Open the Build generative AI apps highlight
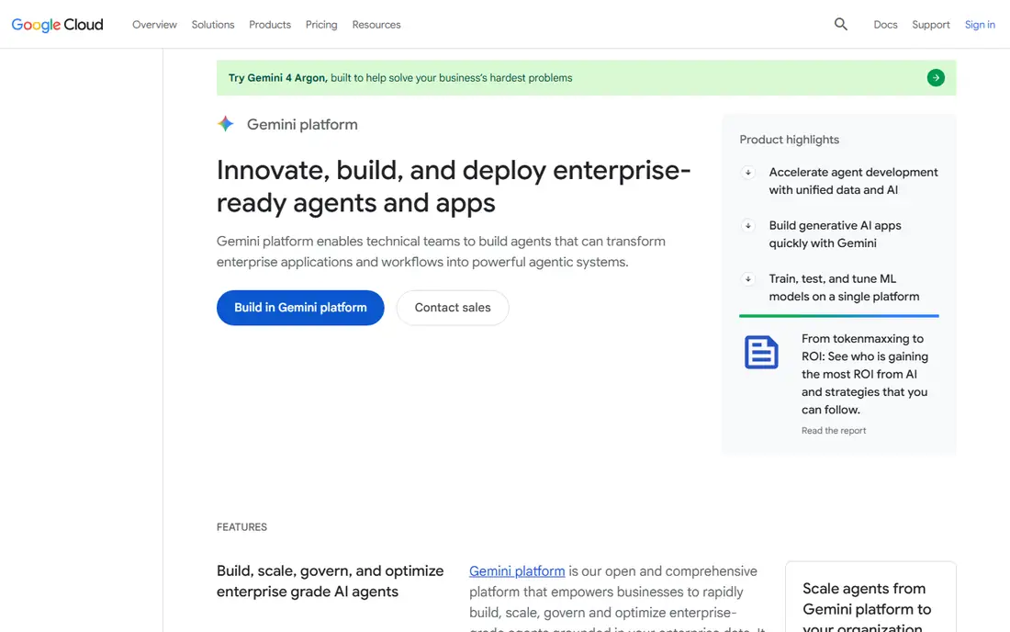The width and height of the screenshot is (1010, 632). click(x=835, y=234)
